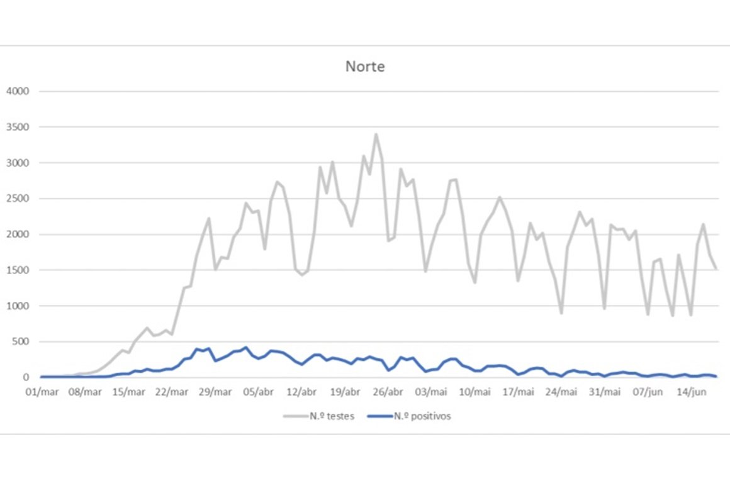Click the 05/abr date label
The width and height of the screenshot is (730, 486).
click(258, 392)
